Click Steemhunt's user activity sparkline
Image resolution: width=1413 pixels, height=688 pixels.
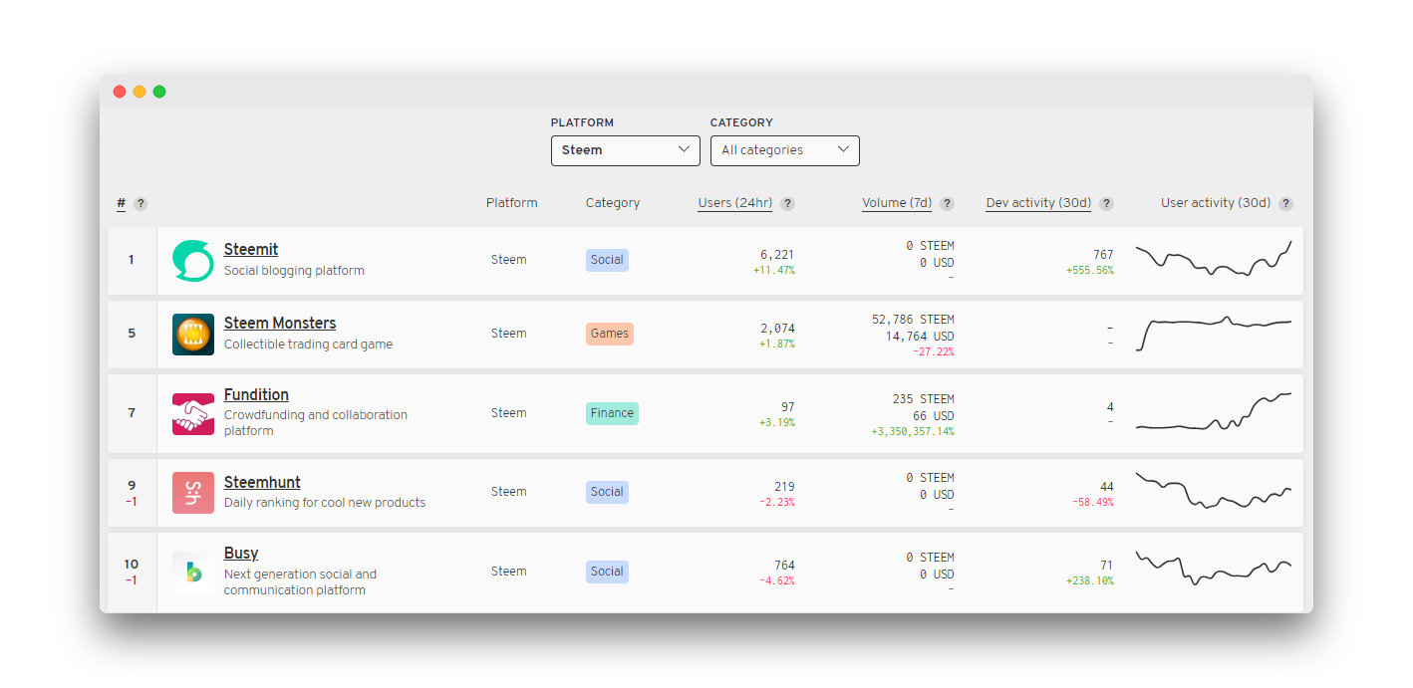tap(1214, 490)
